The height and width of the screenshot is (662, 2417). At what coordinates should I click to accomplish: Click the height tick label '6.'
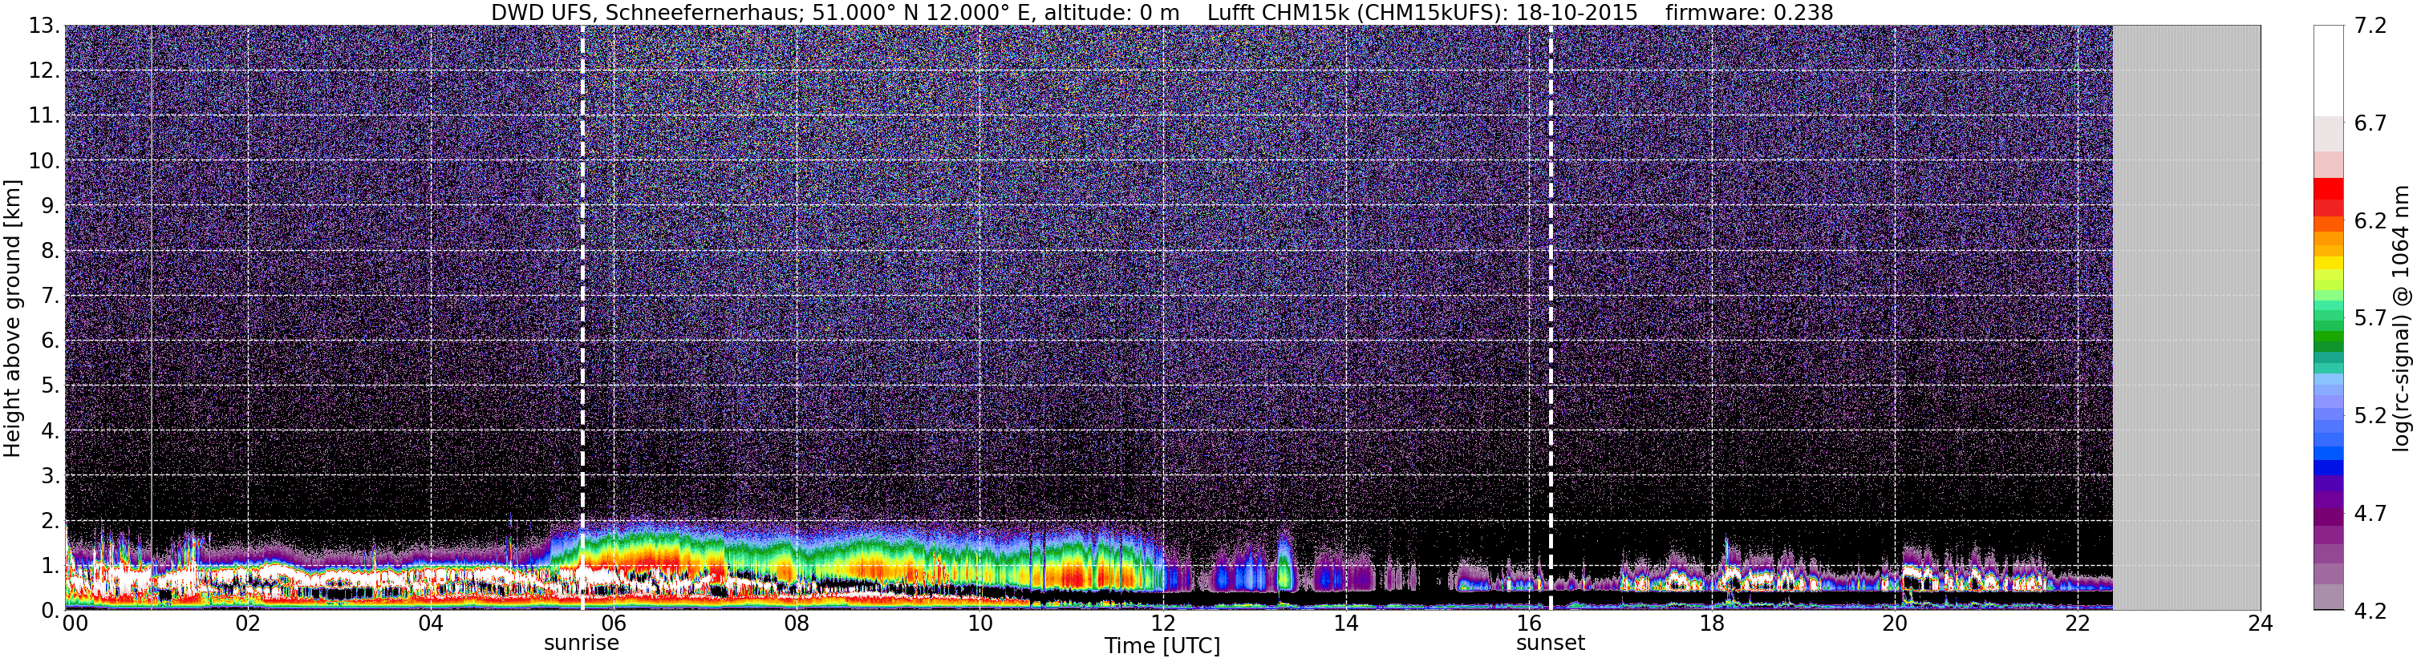[51, 341]
